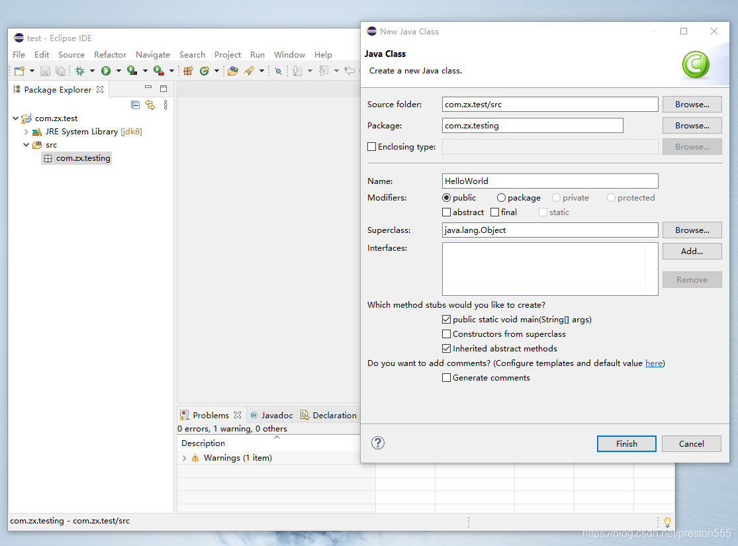The height and width of the screenshot is (546, 738).
Task: Collapse the src folder node
Action: (x=26, y=145)
